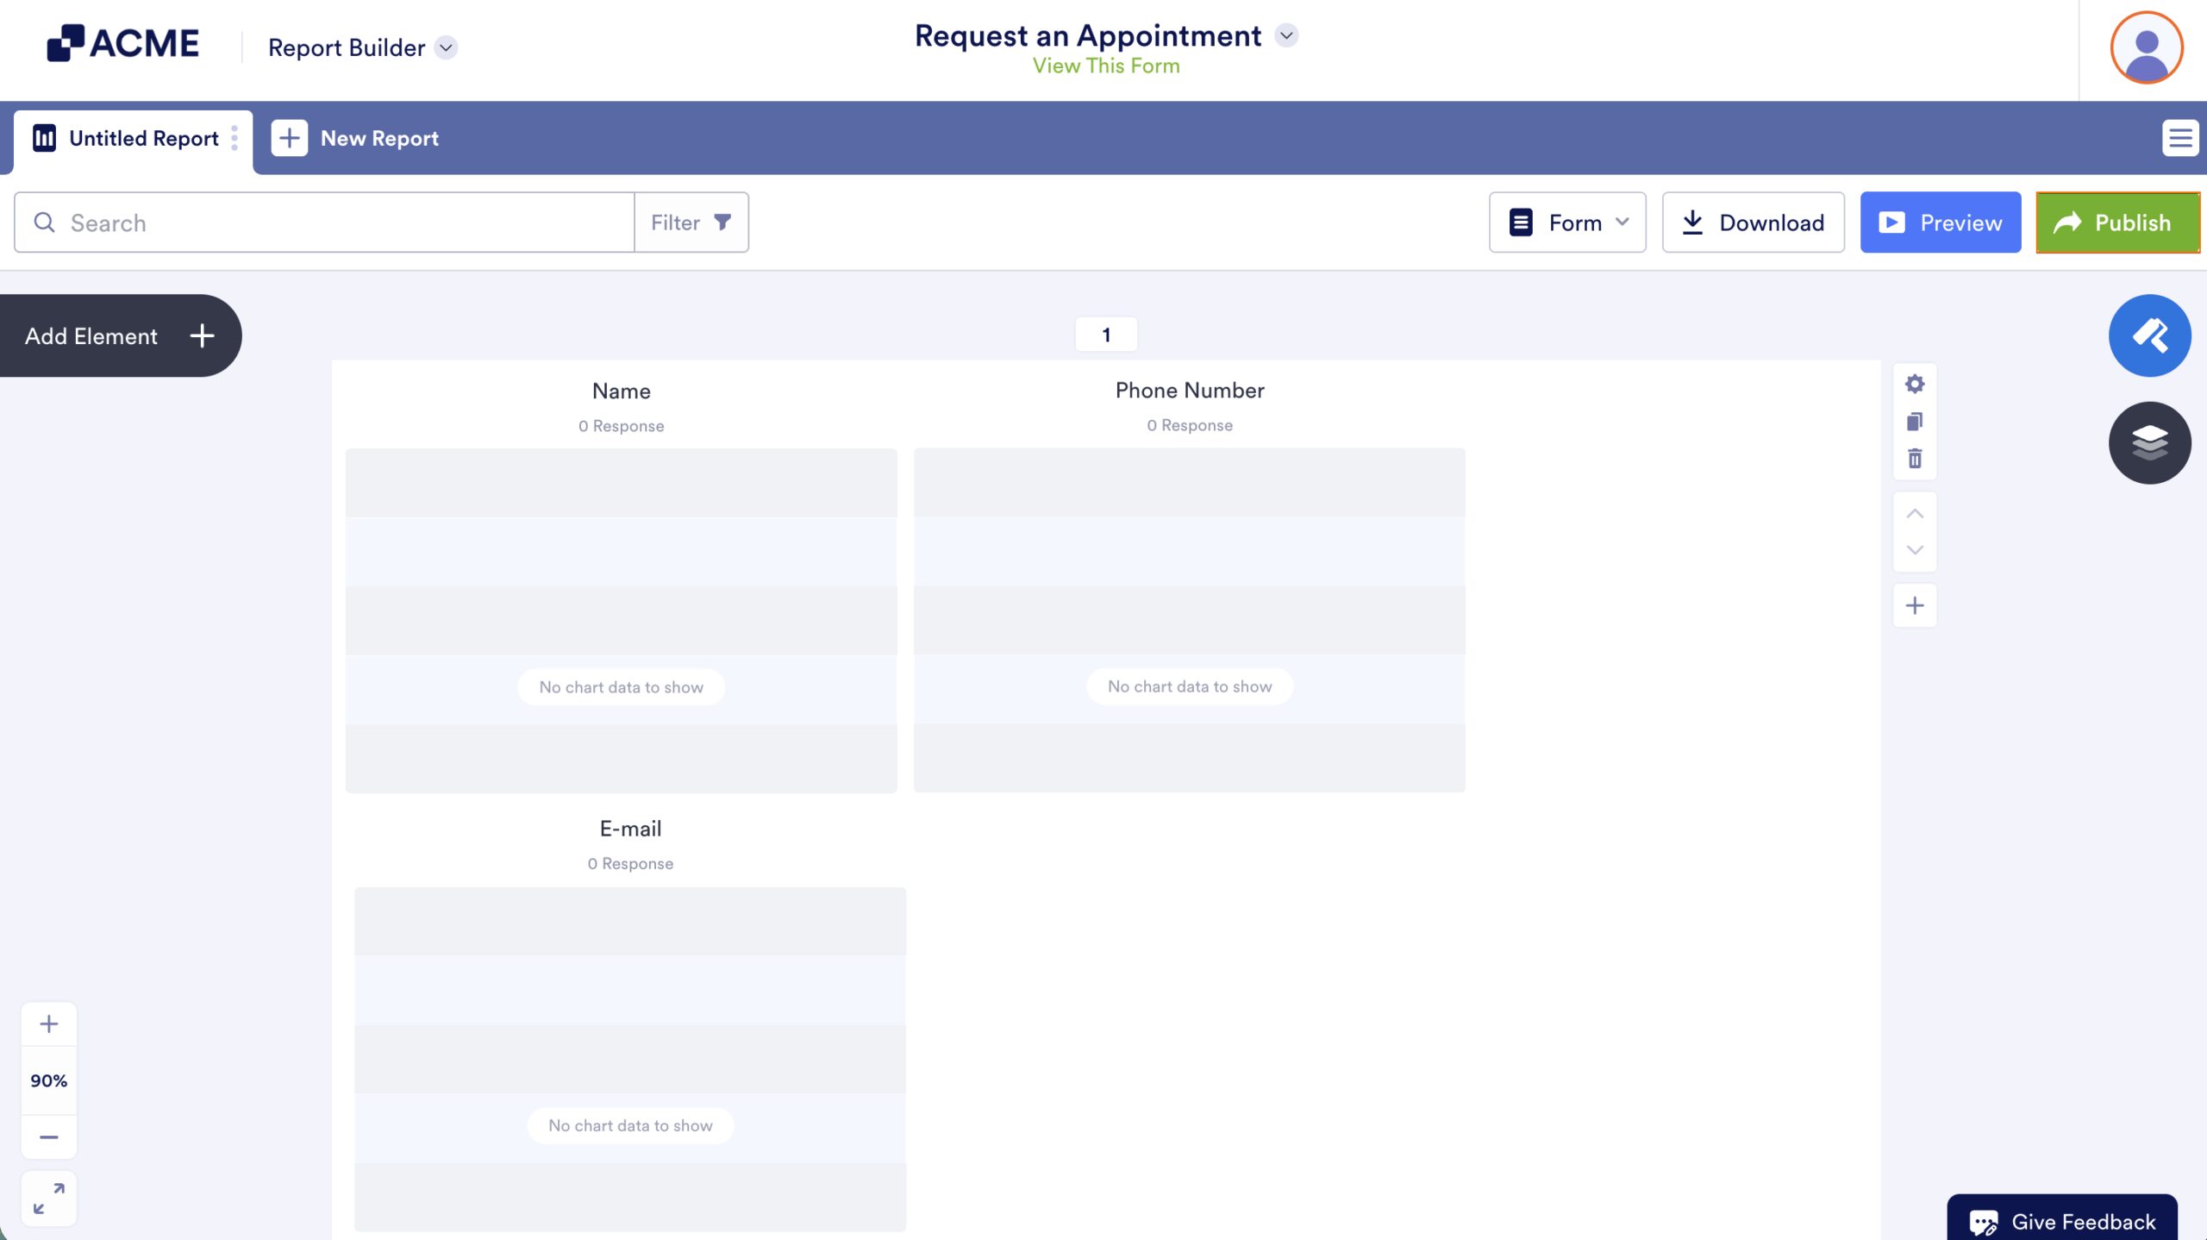
Task: Zoom out with the minus control
Action: click(x=48, y=1137)
